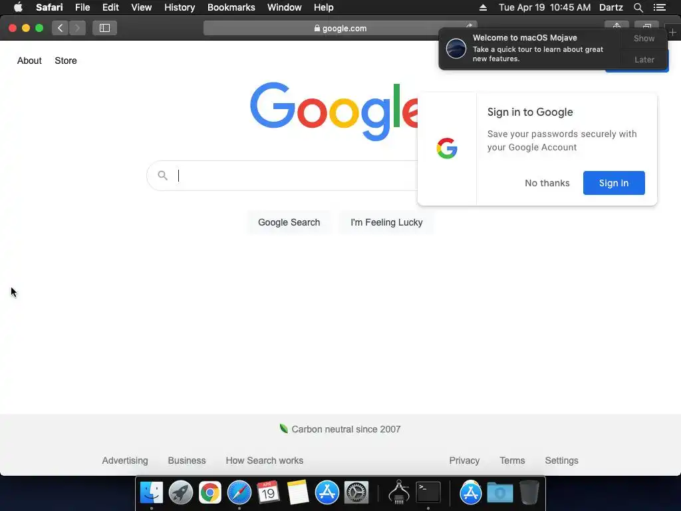The height and width of the screenshot is (511, 681).
Task: Click Show on Mojave notification
Action: (644, 38)
